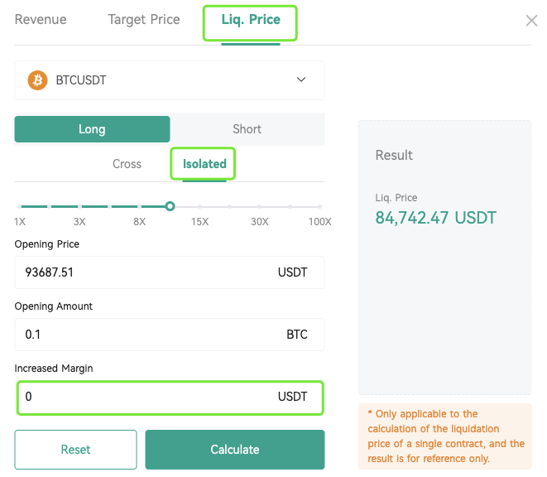Expand the BTCUSDT pair chevron
547x477 pixels.
click(x=301, y=79)
